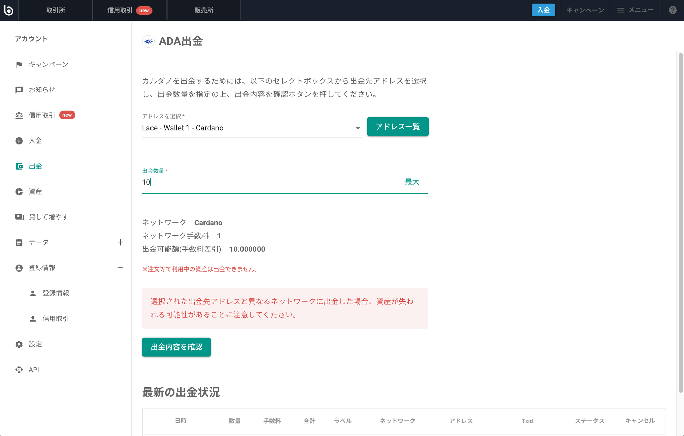This screenshot has height=436, width=684.
Task: Click the pie chart 資産 icon
Action: (19, 191)
